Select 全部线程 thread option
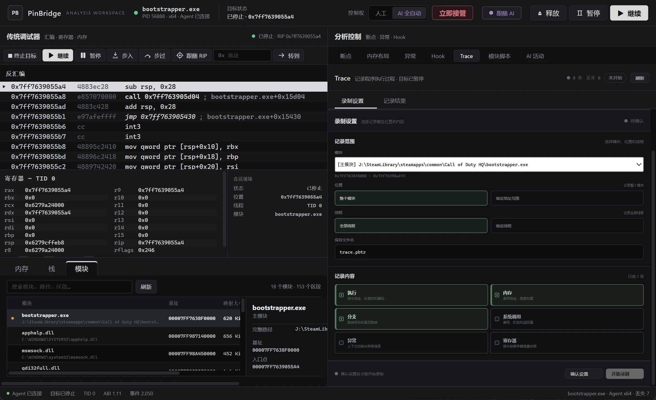 [411, 226]
